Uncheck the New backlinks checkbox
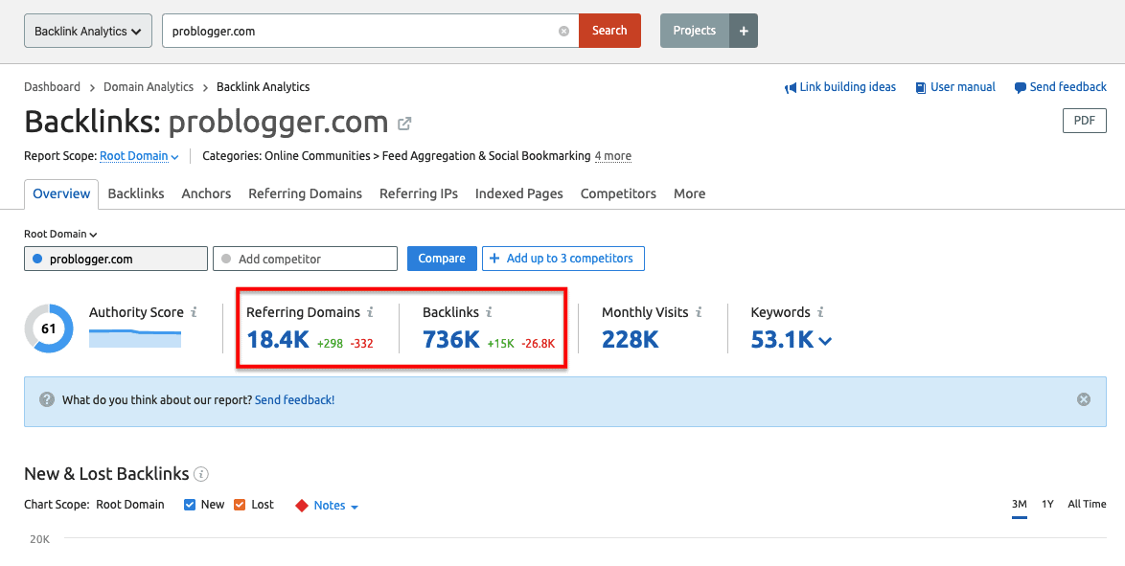The height and width of the screenshot is (566, 1125). pyautogui.click(x=190, y=505)
